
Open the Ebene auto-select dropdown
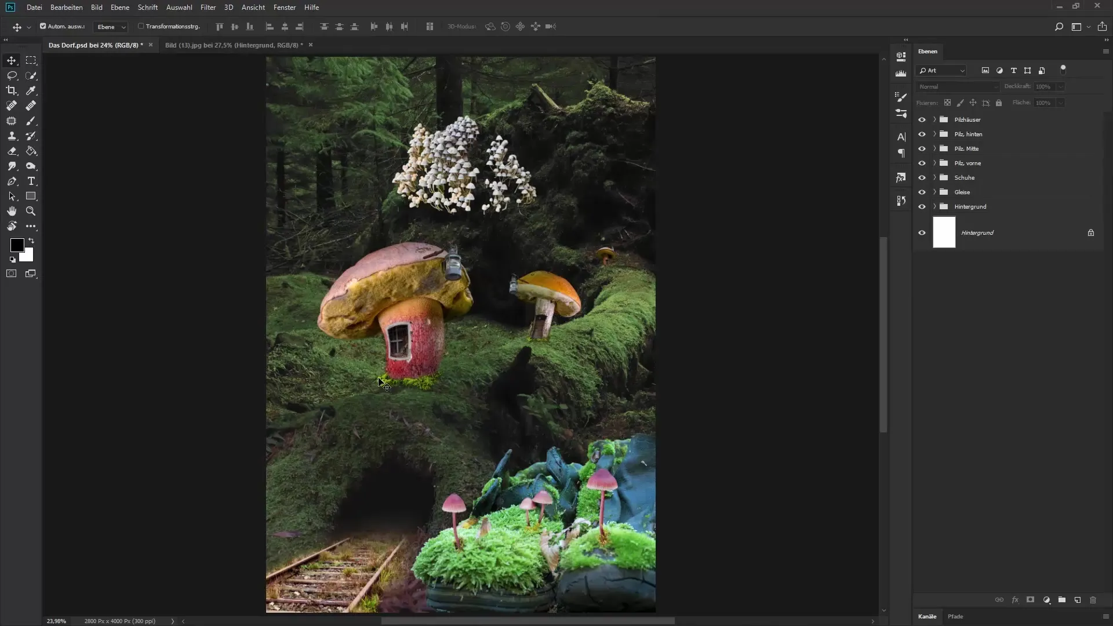(111, 27)
